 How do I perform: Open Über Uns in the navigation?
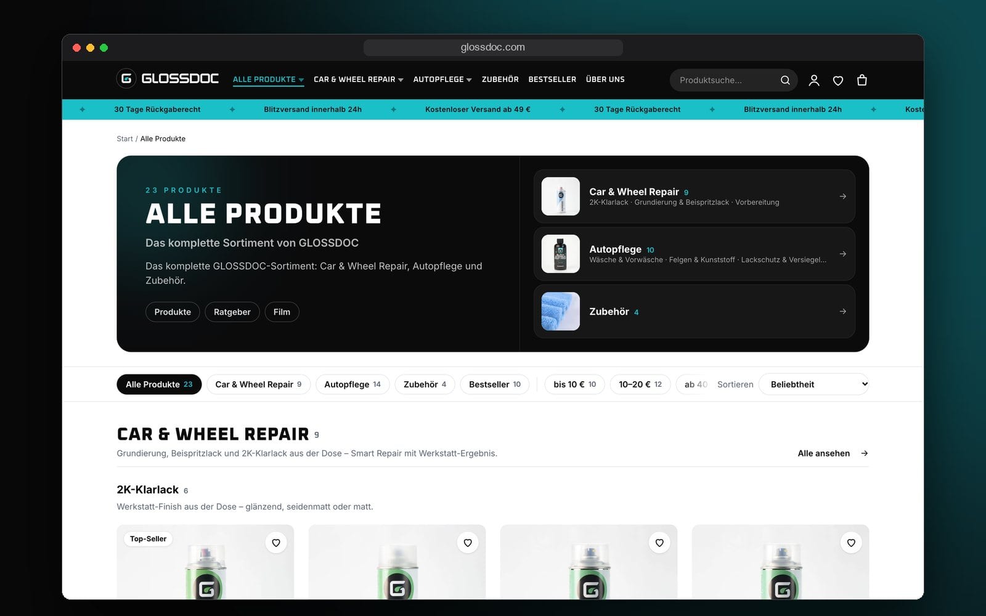click(x=605, y=79)
